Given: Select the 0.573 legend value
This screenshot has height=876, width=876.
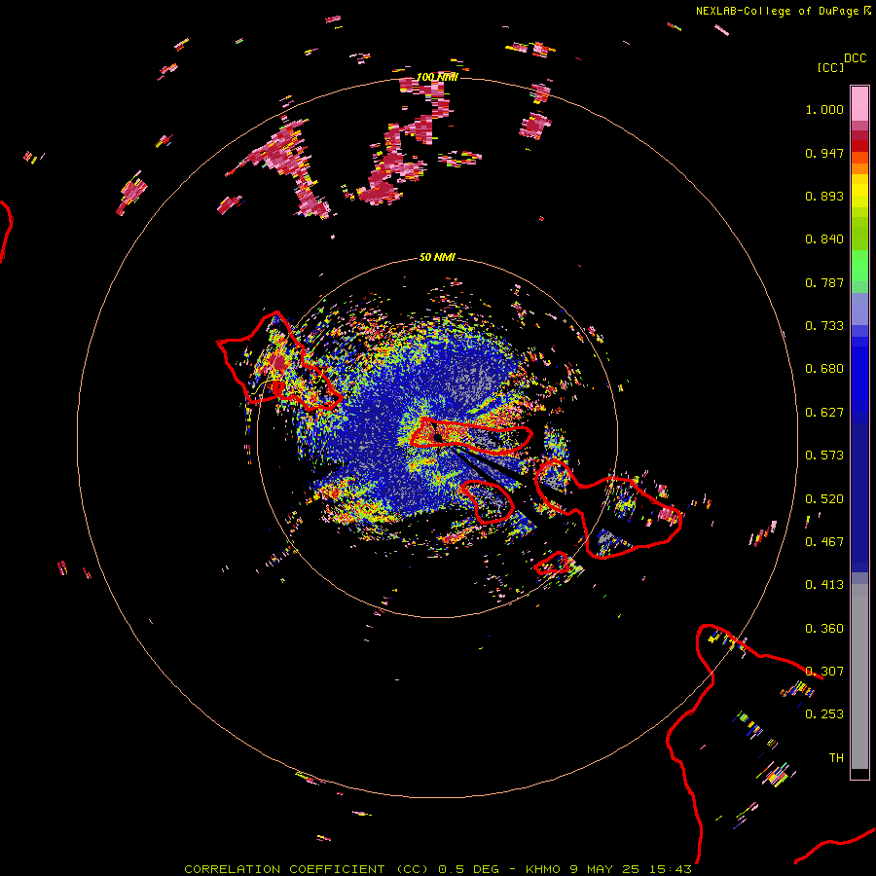Looking at the screenshot, I should pyautogui.click(x=824, y=456).
